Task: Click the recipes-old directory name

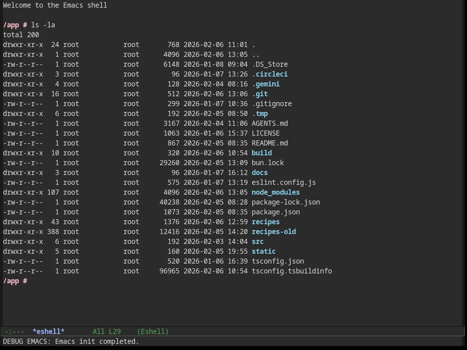Action: tap(274, 232)
